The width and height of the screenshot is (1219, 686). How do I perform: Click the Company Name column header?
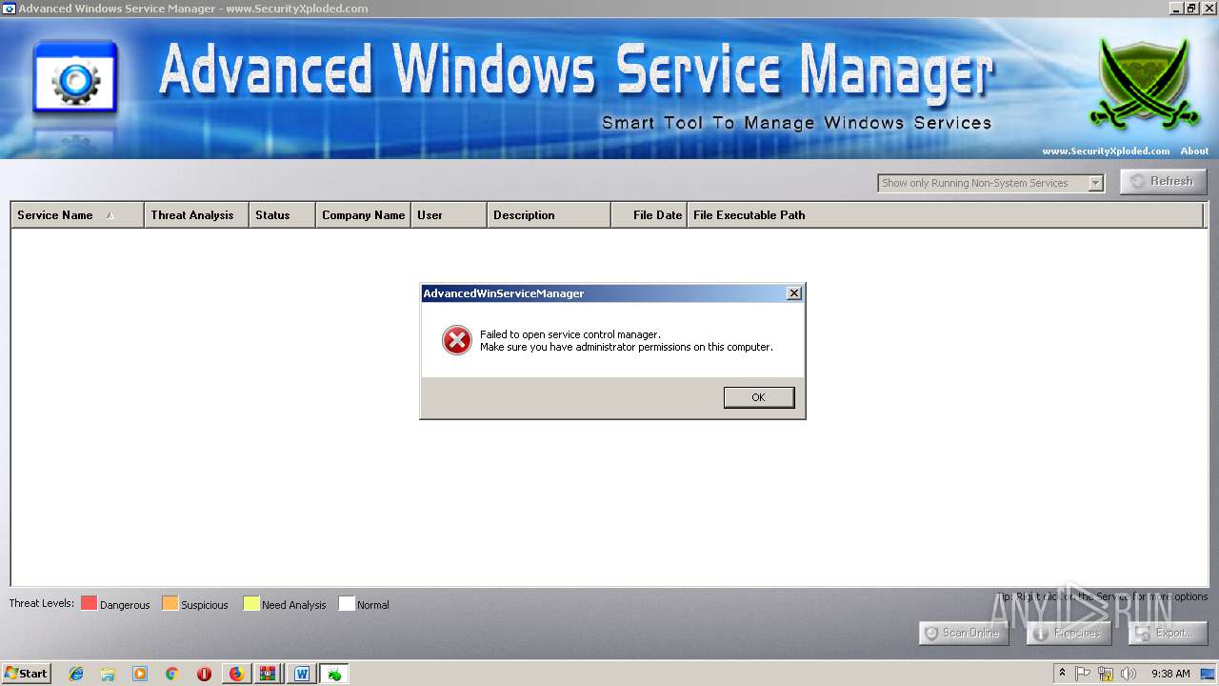[x=363, y=215]
